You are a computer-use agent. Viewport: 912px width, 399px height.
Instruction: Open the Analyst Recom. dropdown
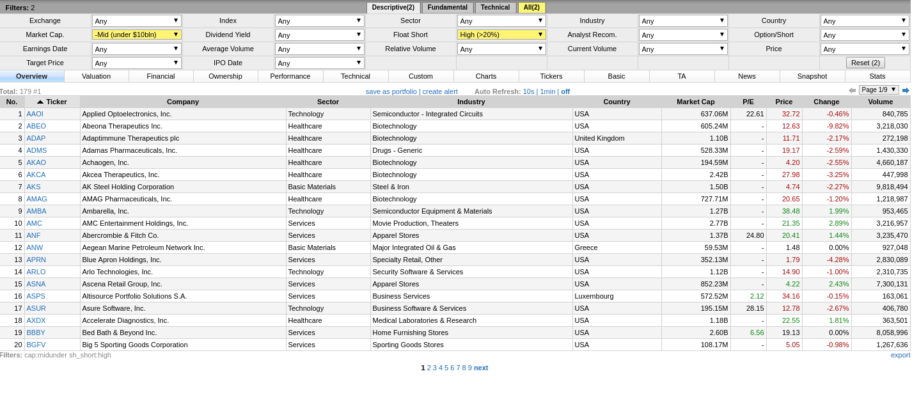coord(683,35)
